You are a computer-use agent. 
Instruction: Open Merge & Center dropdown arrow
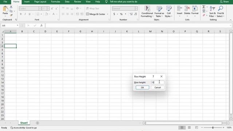(x=108, y=14)
